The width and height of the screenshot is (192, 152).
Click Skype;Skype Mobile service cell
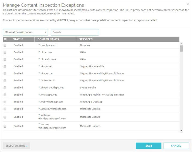92,66
